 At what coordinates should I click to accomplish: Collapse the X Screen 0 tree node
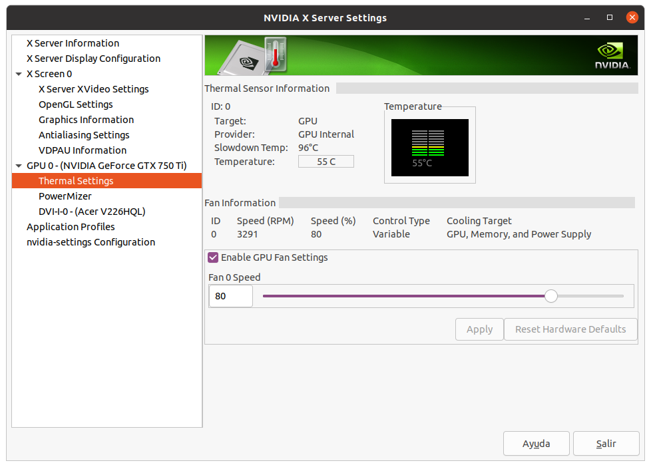pos(19,75)
